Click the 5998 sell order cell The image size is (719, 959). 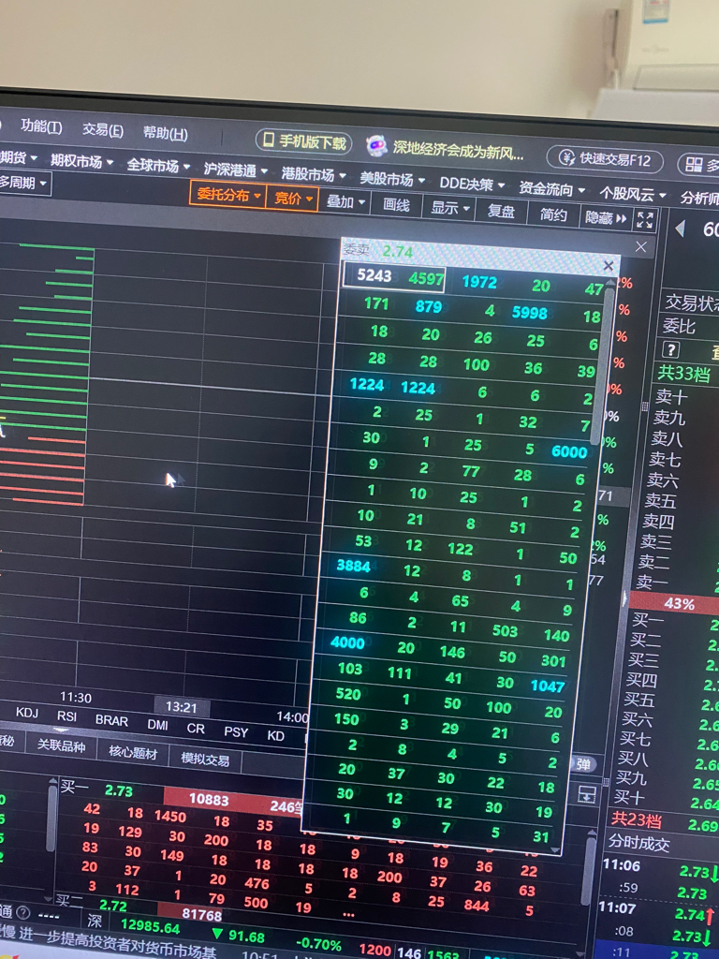(530, 313)
